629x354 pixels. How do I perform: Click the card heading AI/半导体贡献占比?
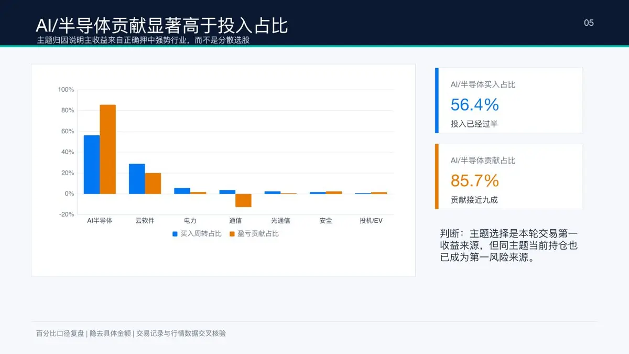pos(483,160)
